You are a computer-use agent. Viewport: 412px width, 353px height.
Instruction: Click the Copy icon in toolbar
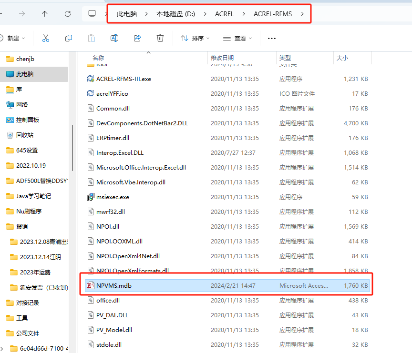tap(69, 38)
